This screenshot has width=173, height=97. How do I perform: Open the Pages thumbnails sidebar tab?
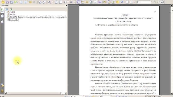[x=2, y=16]
